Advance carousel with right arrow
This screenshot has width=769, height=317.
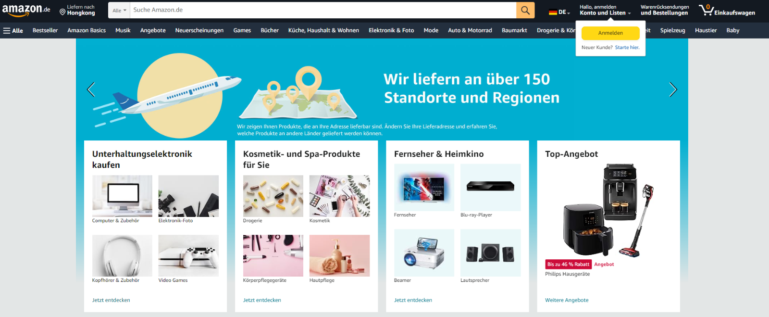point(673,89)
